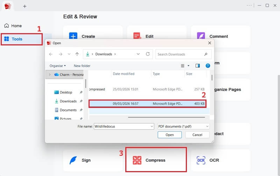Image resolution: width=280 pixels, height=176 pixels.
Task: Change the view layout icon
Action: pyautogui.click(x=182, y=66)
